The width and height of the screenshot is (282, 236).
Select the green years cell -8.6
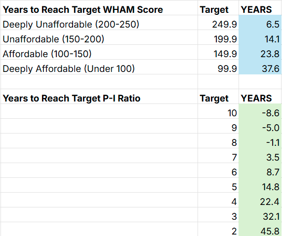260,111
